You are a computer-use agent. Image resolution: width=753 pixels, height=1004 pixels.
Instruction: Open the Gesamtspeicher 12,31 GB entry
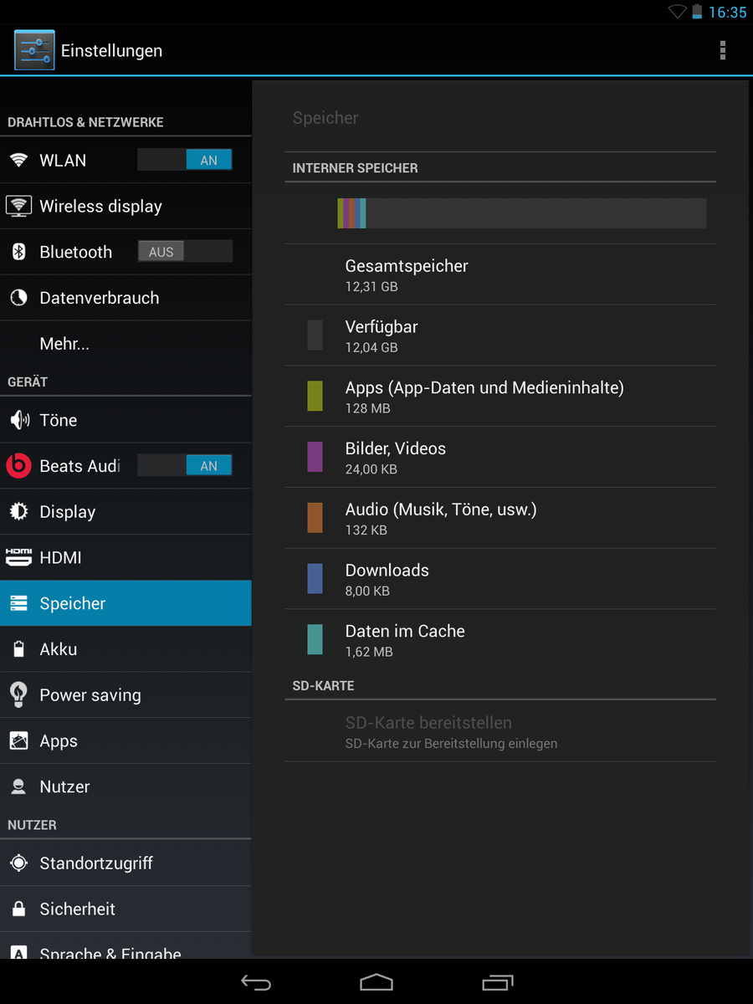pyautogui.click(x=500, y=274)
